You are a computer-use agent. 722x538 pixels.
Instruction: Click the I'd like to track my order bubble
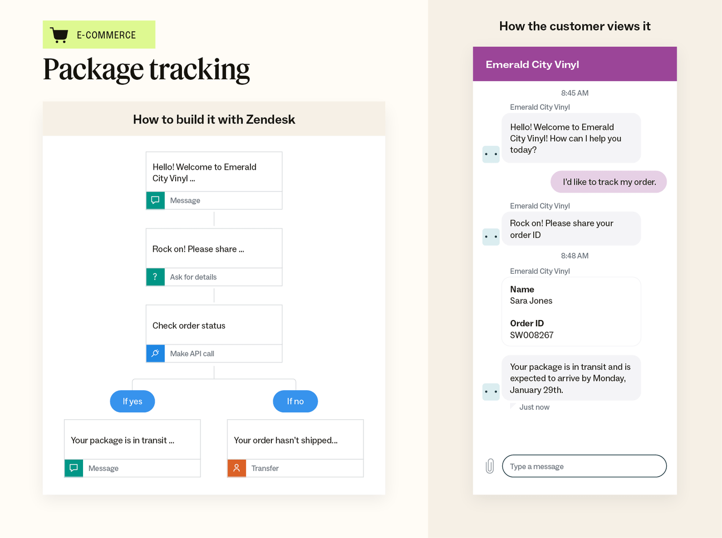(x=608, y=182)
